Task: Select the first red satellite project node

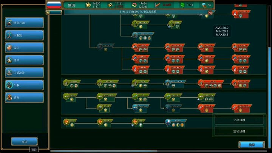Action: (207, 108)
